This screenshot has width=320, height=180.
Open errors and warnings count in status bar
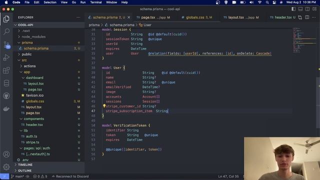40,176
